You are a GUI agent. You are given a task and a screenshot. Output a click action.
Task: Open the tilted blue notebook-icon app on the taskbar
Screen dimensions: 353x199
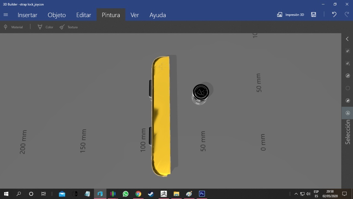tap(87, 194)
